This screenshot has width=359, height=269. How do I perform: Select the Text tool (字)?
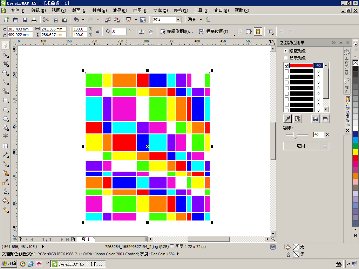(5, 136)
